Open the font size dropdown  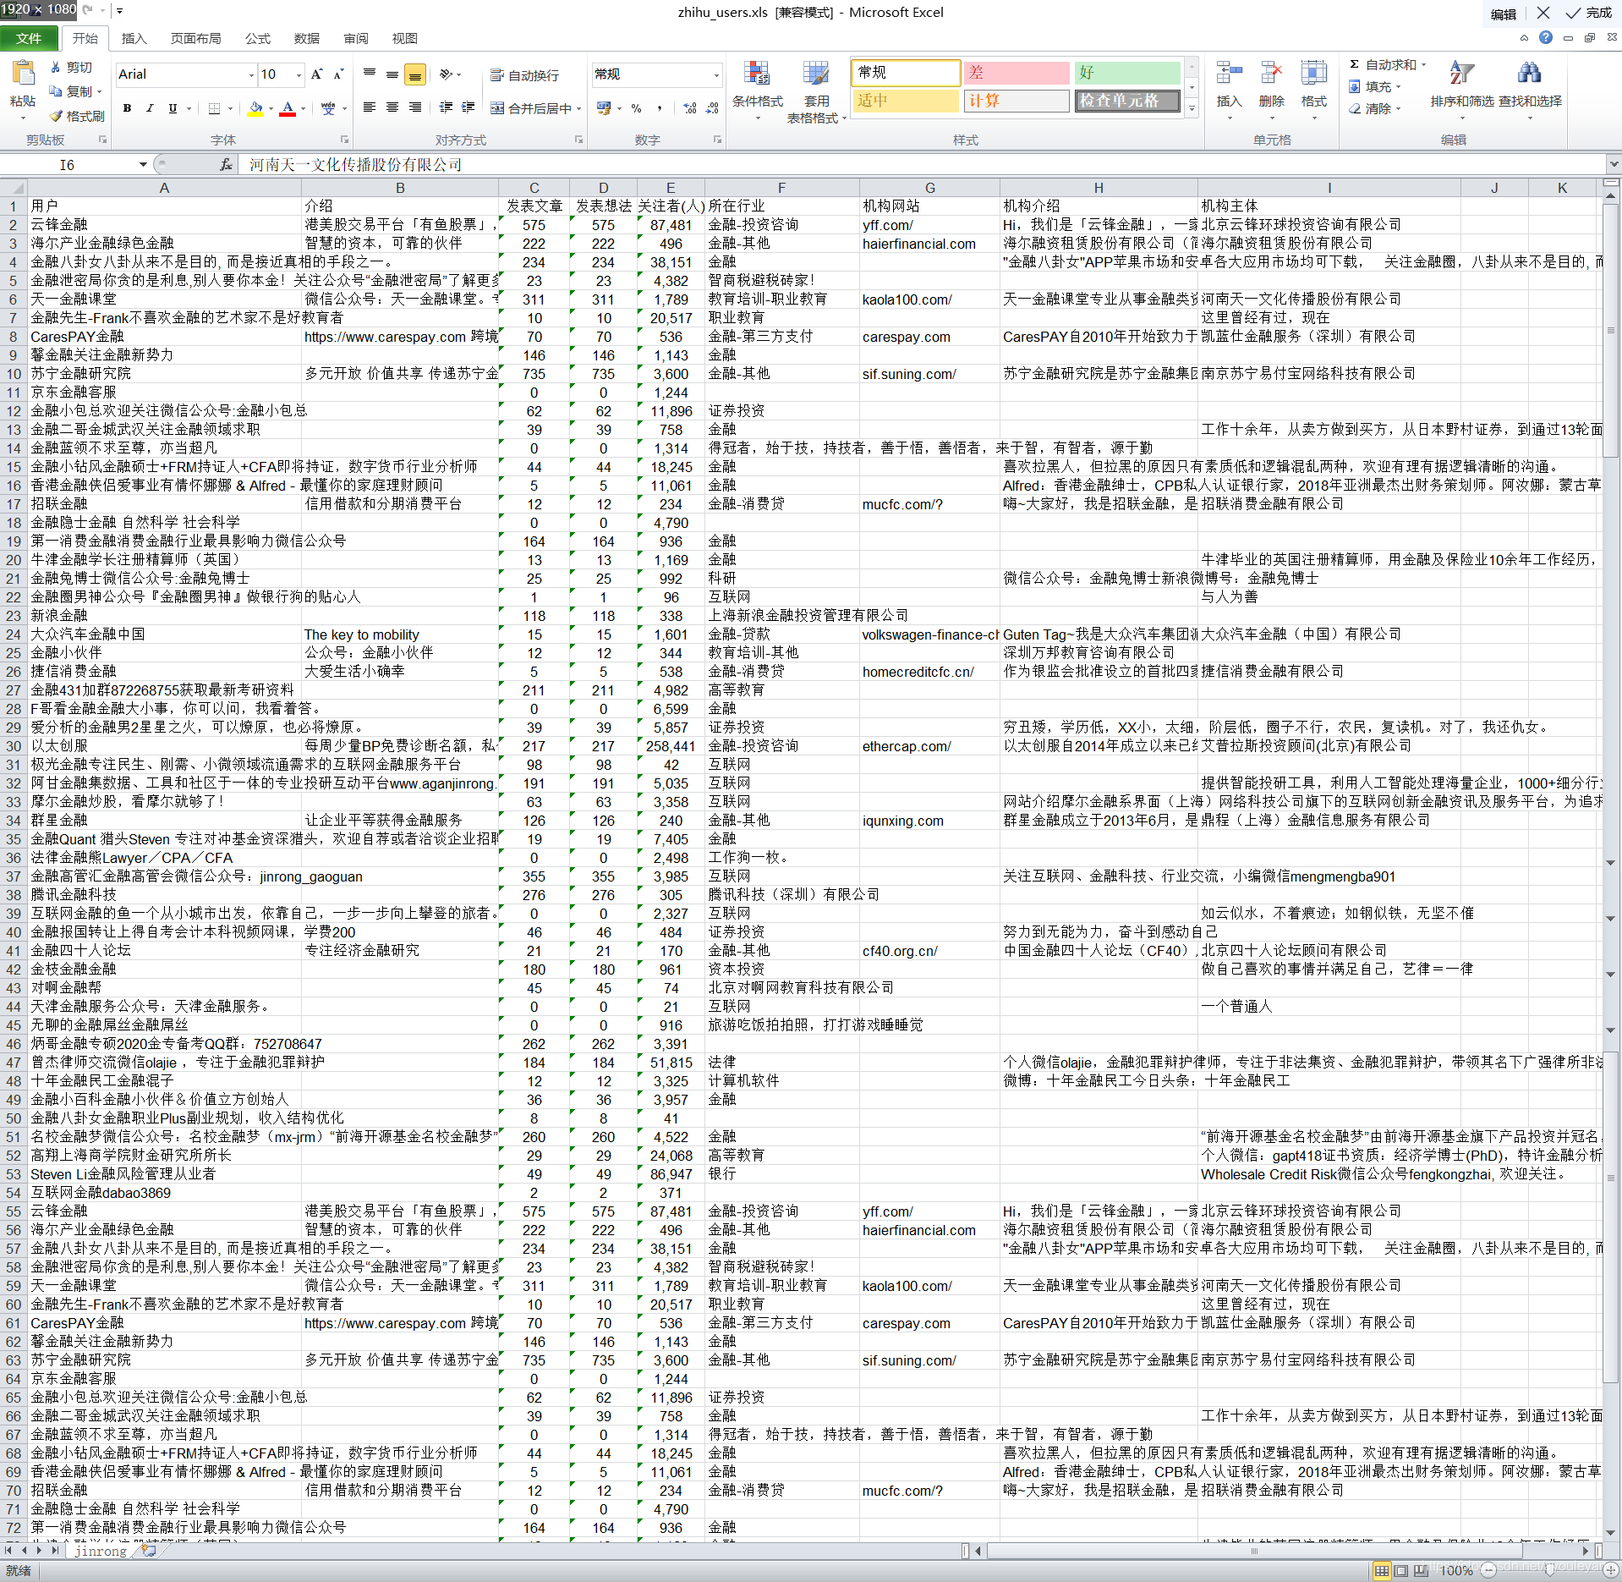(x=299, y=75)
